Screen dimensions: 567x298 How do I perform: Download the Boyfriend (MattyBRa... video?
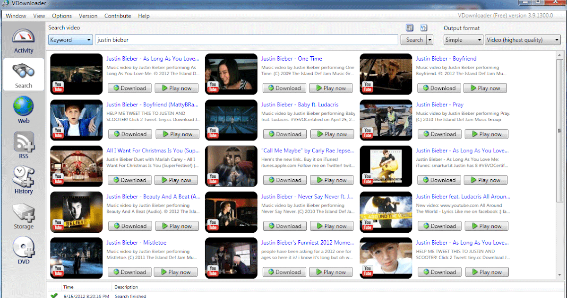pyautogui.click(x=129, y=134)
